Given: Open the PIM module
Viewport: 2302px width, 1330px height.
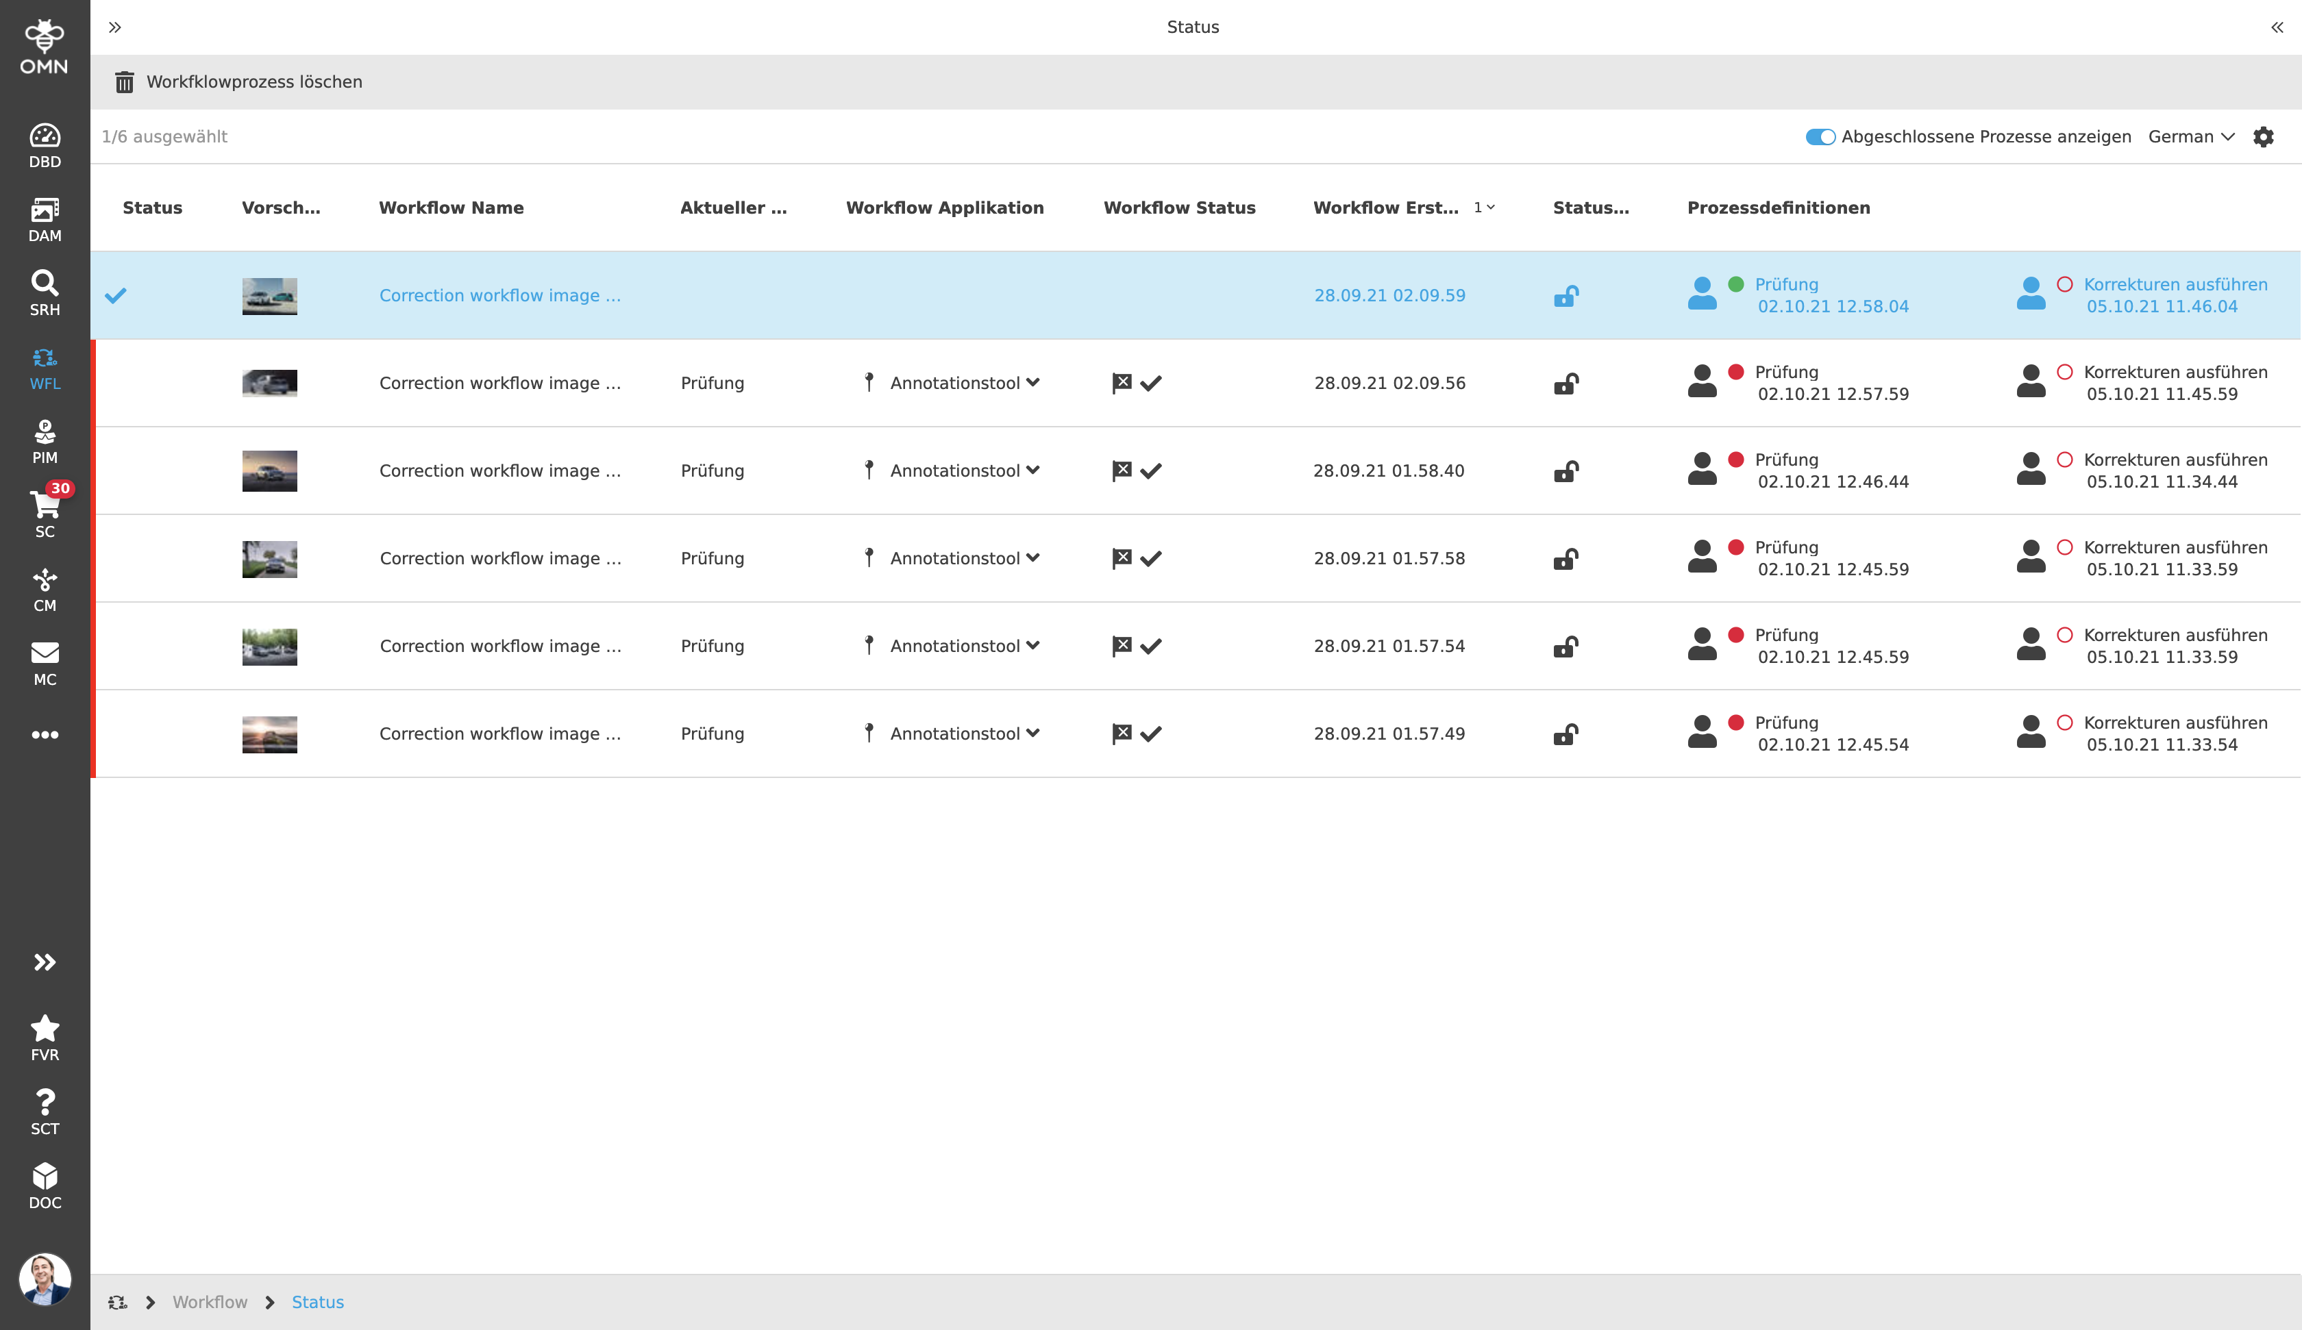Looking at the screenshot, I should coord(45,441).
